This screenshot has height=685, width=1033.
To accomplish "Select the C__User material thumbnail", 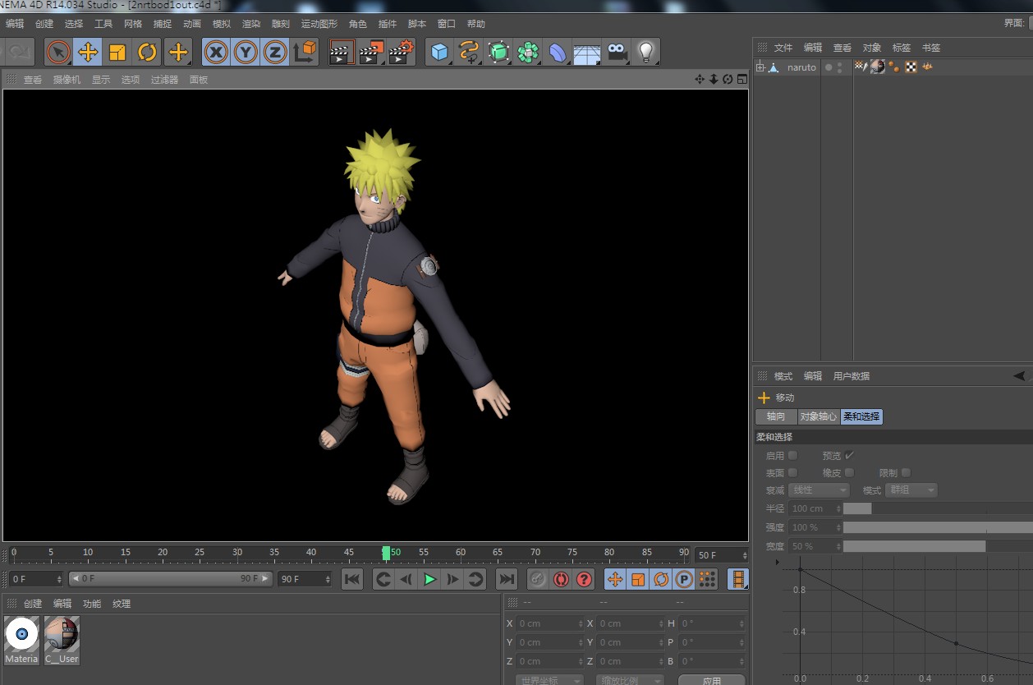I will click(62, 640).
